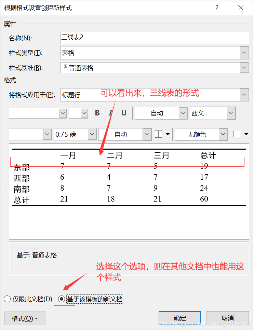The width and height of the screenshot is (253, 330).
Task: Open font color 自动 dropdown
Action: (x=183, y=113)
